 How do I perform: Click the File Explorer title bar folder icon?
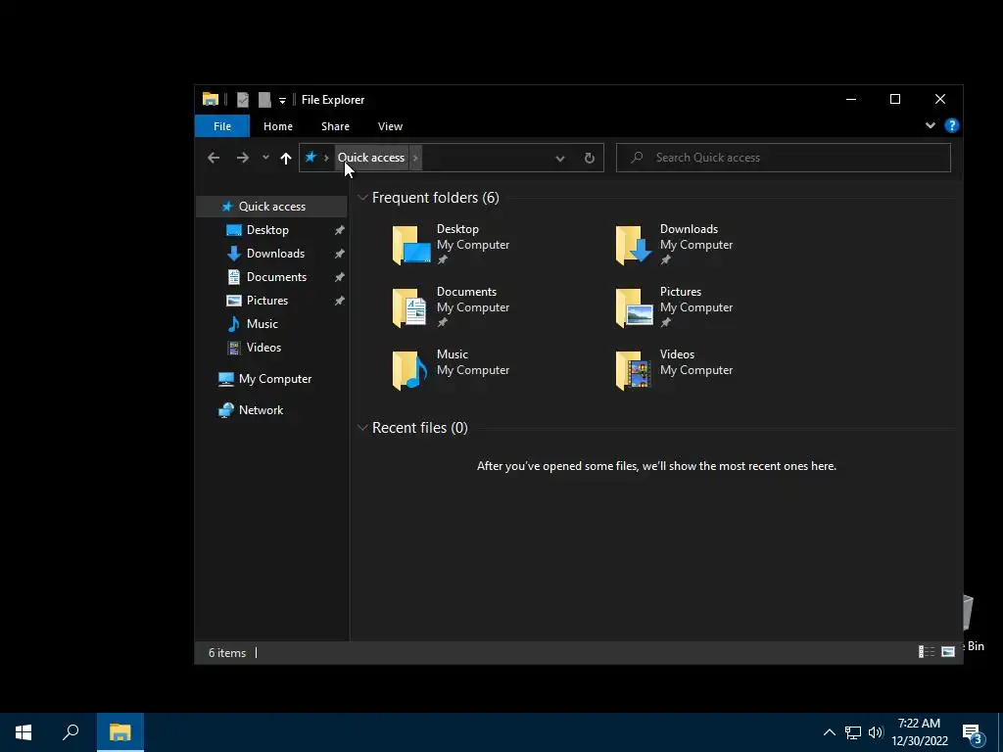coord(211,99)
